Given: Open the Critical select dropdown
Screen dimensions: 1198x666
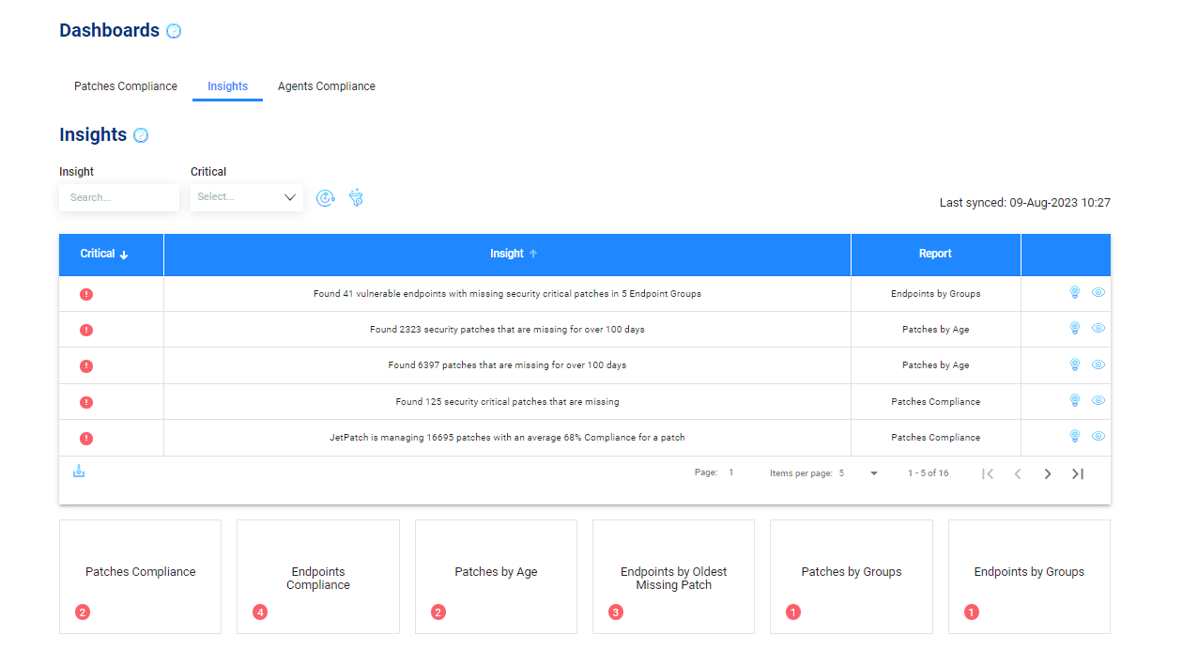Looking at the screenshot, I should [x=246, y=197].
